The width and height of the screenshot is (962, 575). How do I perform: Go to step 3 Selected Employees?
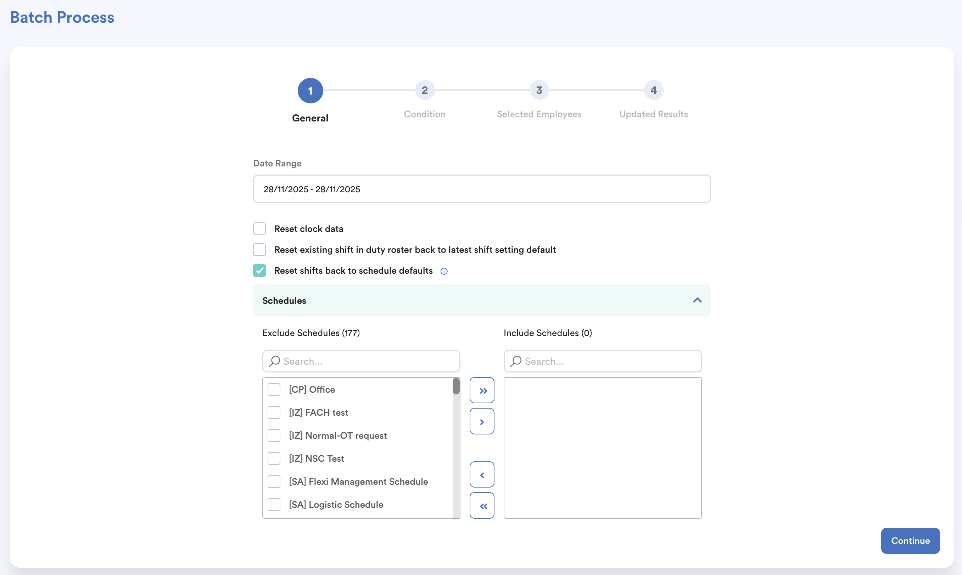pyautogui.click(x=539, y=90)
